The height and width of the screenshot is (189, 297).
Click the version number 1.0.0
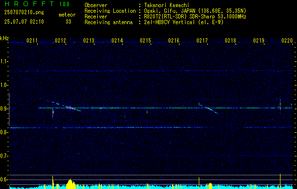click(x=64, y=4)
